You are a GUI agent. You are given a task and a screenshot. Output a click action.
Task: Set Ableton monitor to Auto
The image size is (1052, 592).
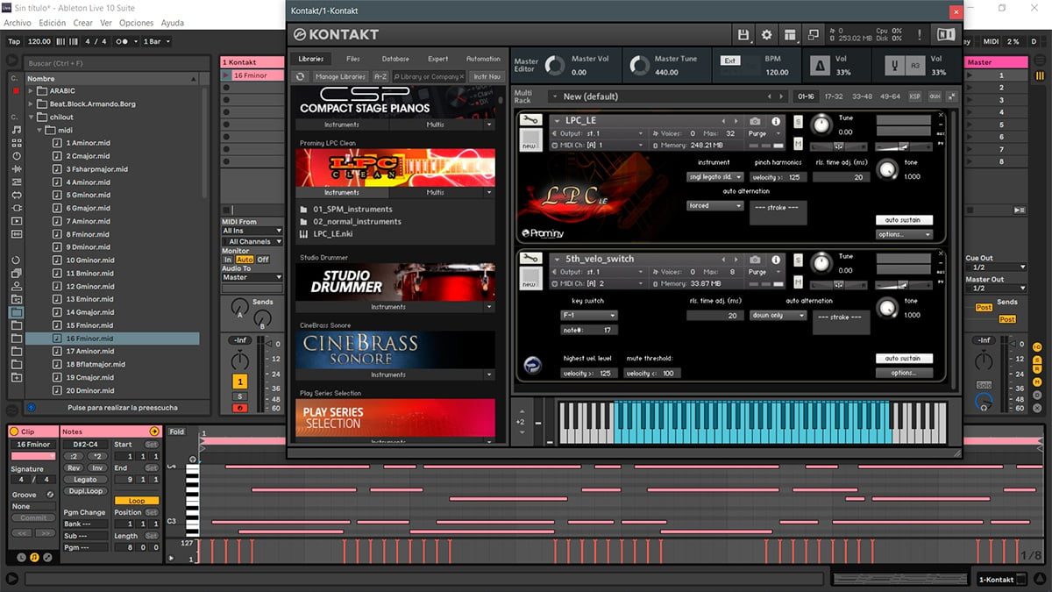click(245, 260)
